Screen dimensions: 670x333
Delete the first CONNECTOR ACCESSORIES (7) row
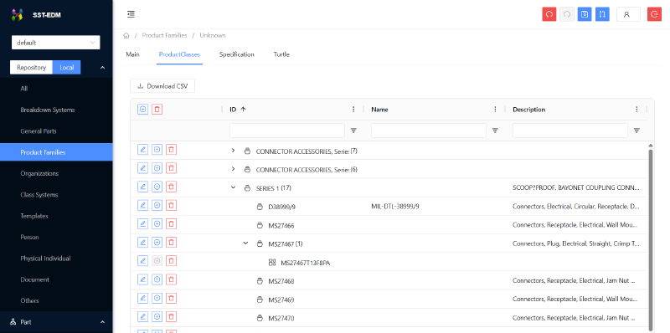(171, 150)
